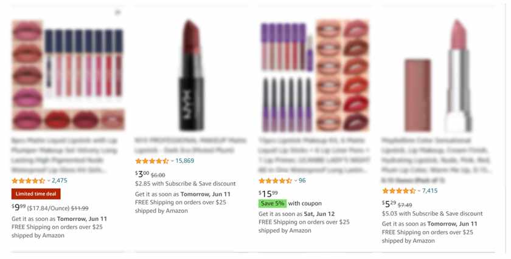Open the 96 reviews link
Image resolution: width=511 pixels, height=259 pixels.
coord(302,180)
